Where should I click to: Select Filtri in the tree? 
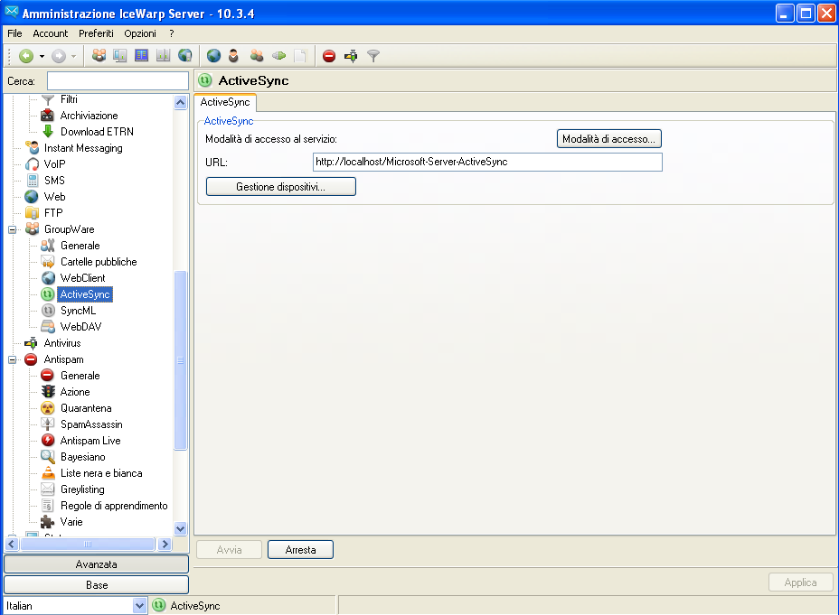(69, 99)
